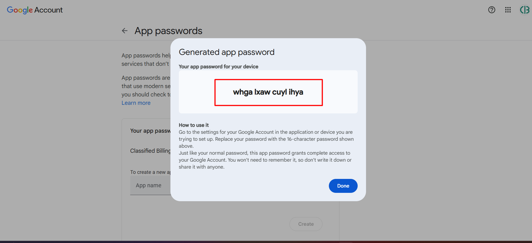Click the 'Generated app password' dialog title
This screenshot has width=532, height=243.
coord(227,52)
